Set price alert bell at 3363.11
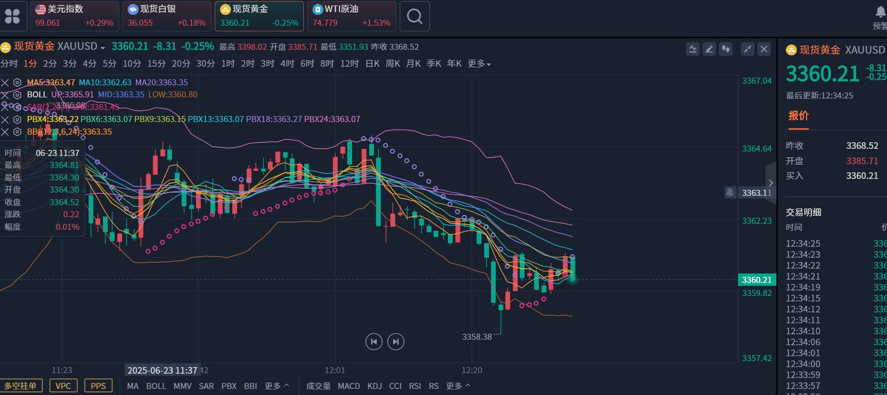The height and width of the screenshot is (395, 887). point(730,193)
